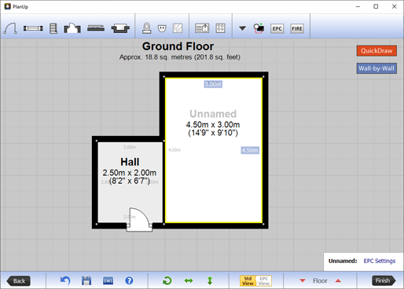Viewport: 404px width, 289px height.
Task: Start QuickDraw mode
Action: pyautogui.click(x=376, y=51)
